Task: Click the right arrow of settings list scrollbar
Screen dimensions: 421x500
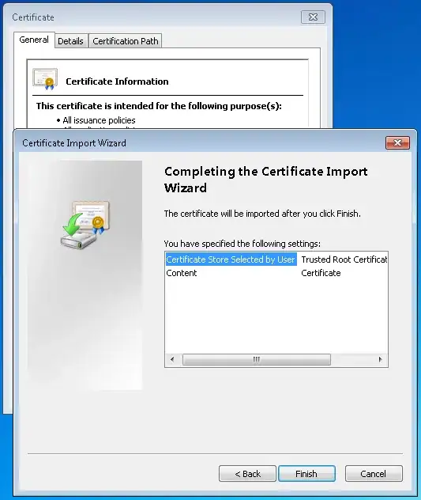Action: click(x=380, y=359)
